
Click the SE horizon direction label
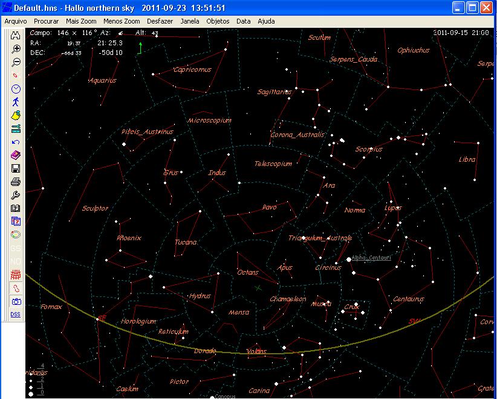coord(102,318)
